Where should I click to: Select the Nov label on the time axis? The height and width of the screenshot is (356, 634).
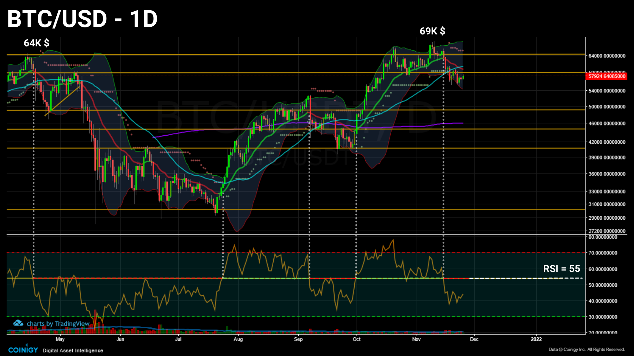coord(416,339)
